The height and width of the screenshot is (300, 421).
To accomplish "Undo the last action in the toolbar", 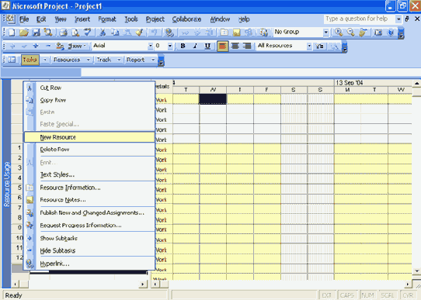I will (x=154, y=33).
